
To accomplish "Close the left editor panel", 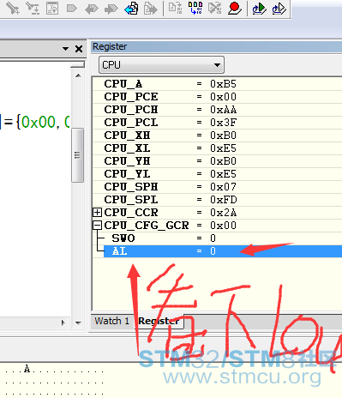I will [x=79, y=49].
